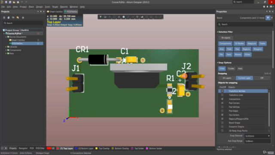Expand the Libraries folder in project tree
The height and width of the screenshot is (155, 275).
pos(6,47)
